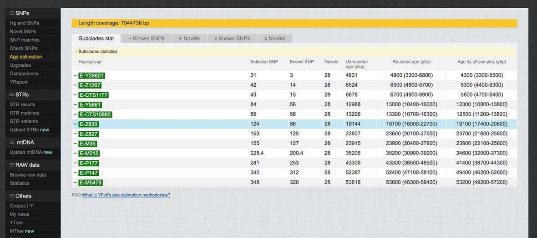Collapse the Subclades statistics section header
The height and width of the screenshot is (238, 537).
pos(96,52)
